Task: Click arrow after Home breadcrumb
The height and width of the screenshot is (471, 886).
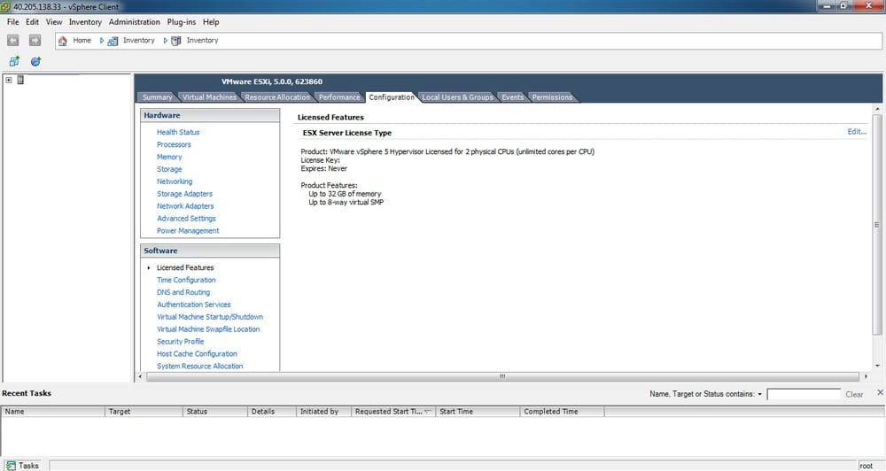Action: coord(102,41)
